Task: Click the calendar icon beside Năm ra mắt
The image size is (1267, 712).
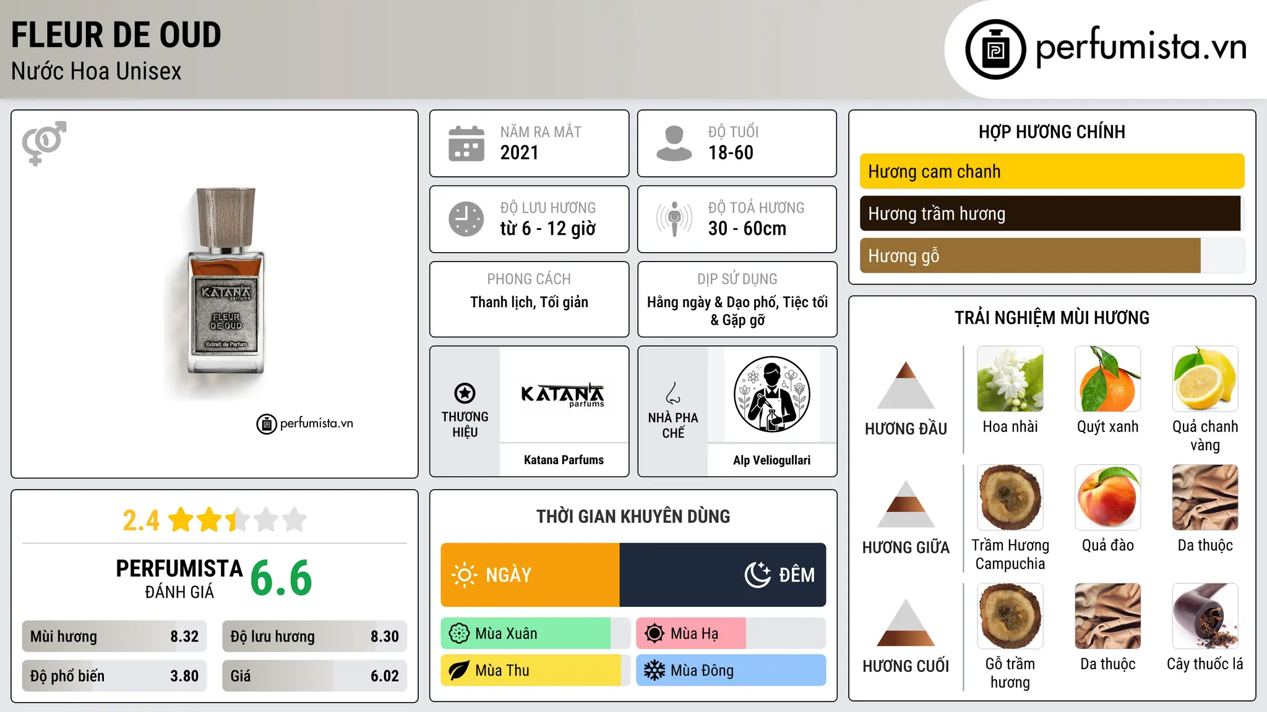Action: click(x=466, y=143)
